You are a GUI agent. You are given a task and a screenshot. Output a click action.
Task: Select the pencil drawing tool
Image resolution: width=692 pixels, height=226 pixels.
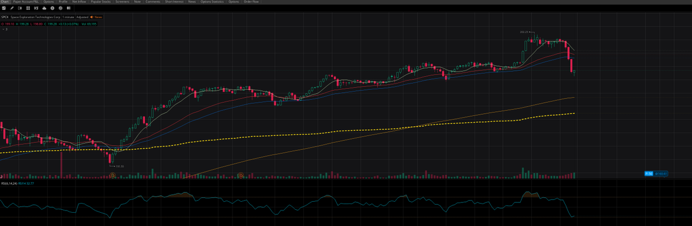click(12, 9)
